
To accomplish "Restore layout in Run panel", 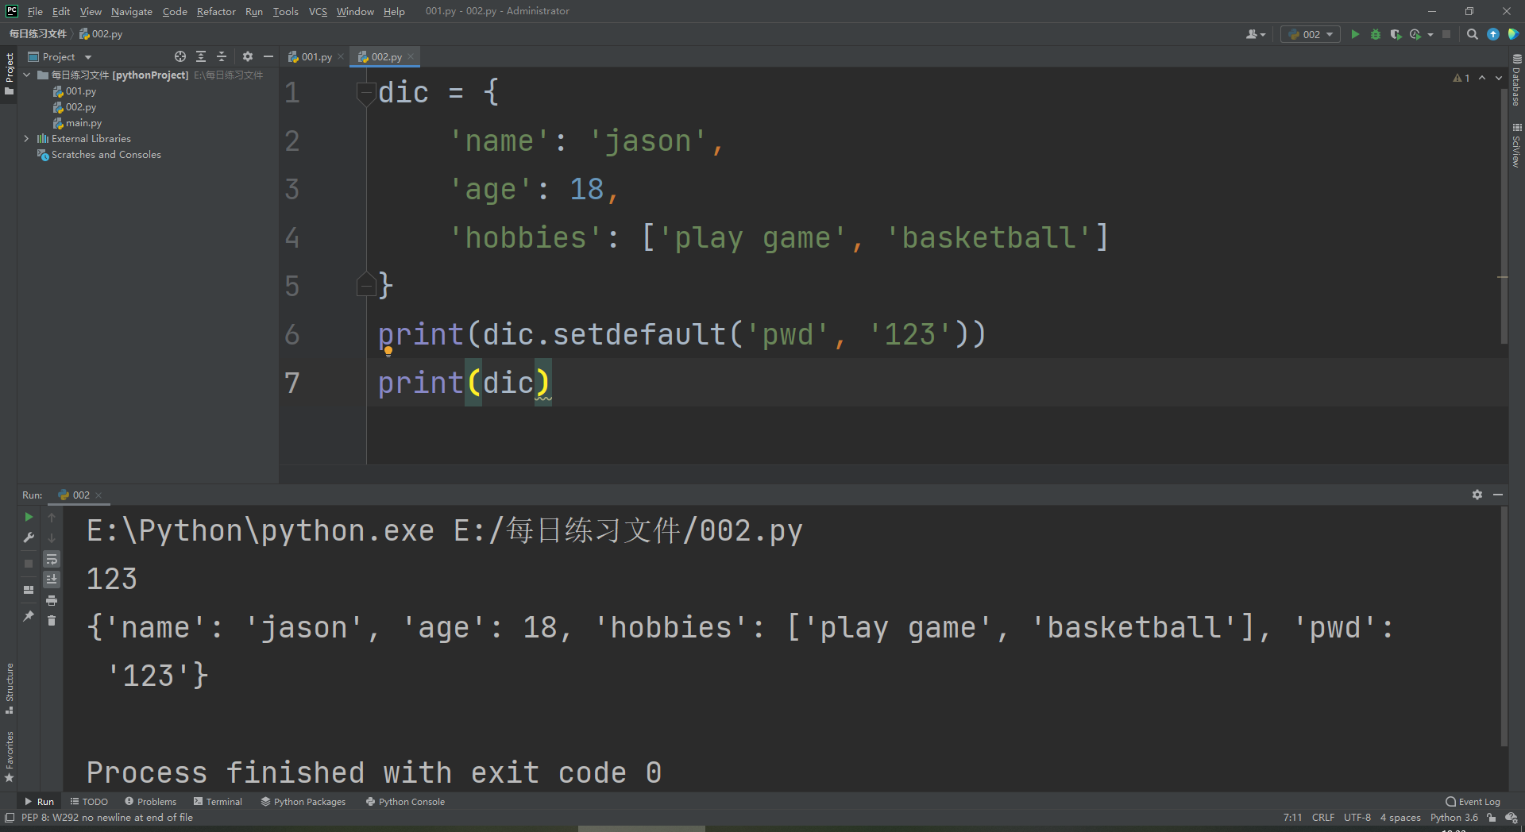I will point(29,590).
